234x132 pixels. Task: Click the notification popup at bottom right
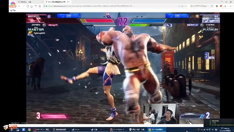219,123
